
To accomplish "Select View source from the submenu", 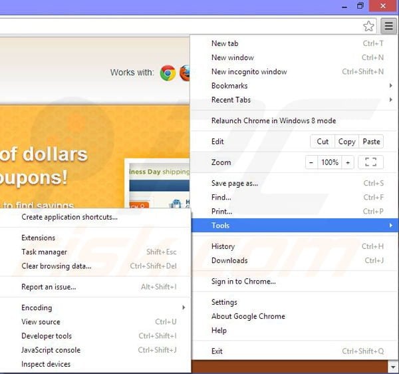I will pos(95,321).
